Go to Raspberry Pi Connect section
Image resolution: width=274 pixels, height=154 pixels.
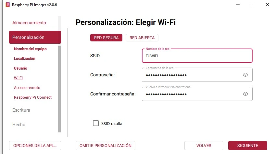point(33,97)
